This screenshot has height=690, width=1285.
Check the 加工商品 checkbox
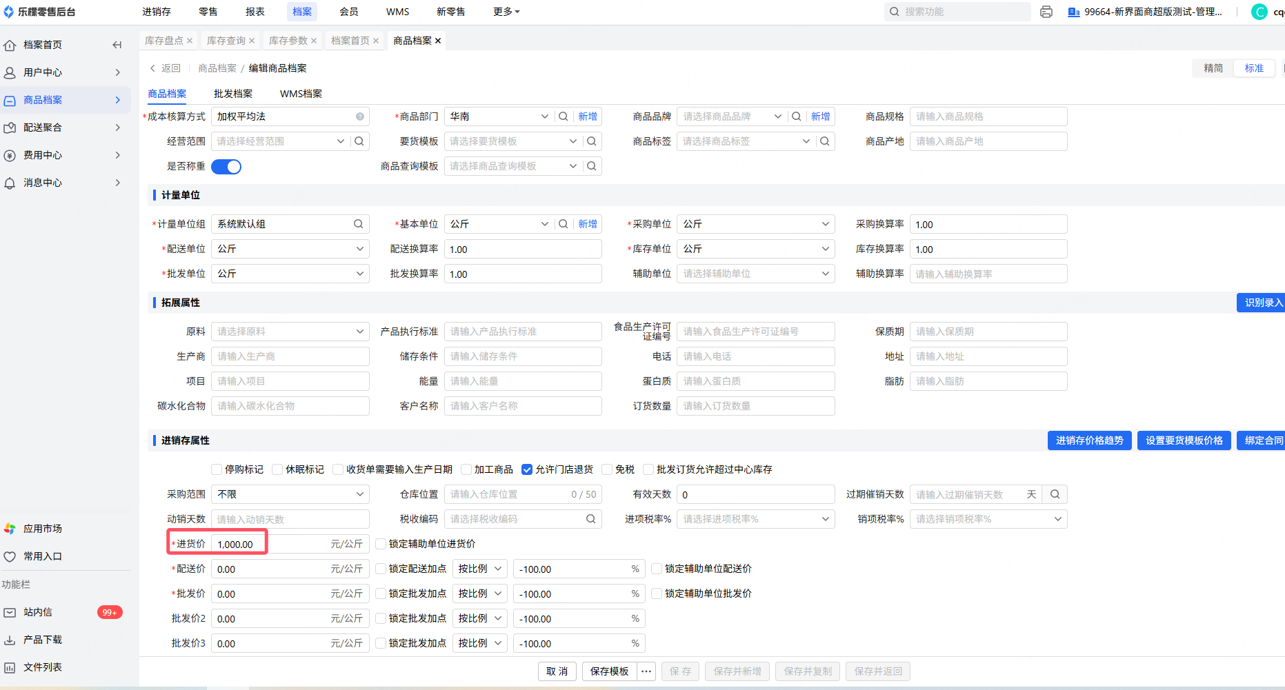[x=466, y=469]
